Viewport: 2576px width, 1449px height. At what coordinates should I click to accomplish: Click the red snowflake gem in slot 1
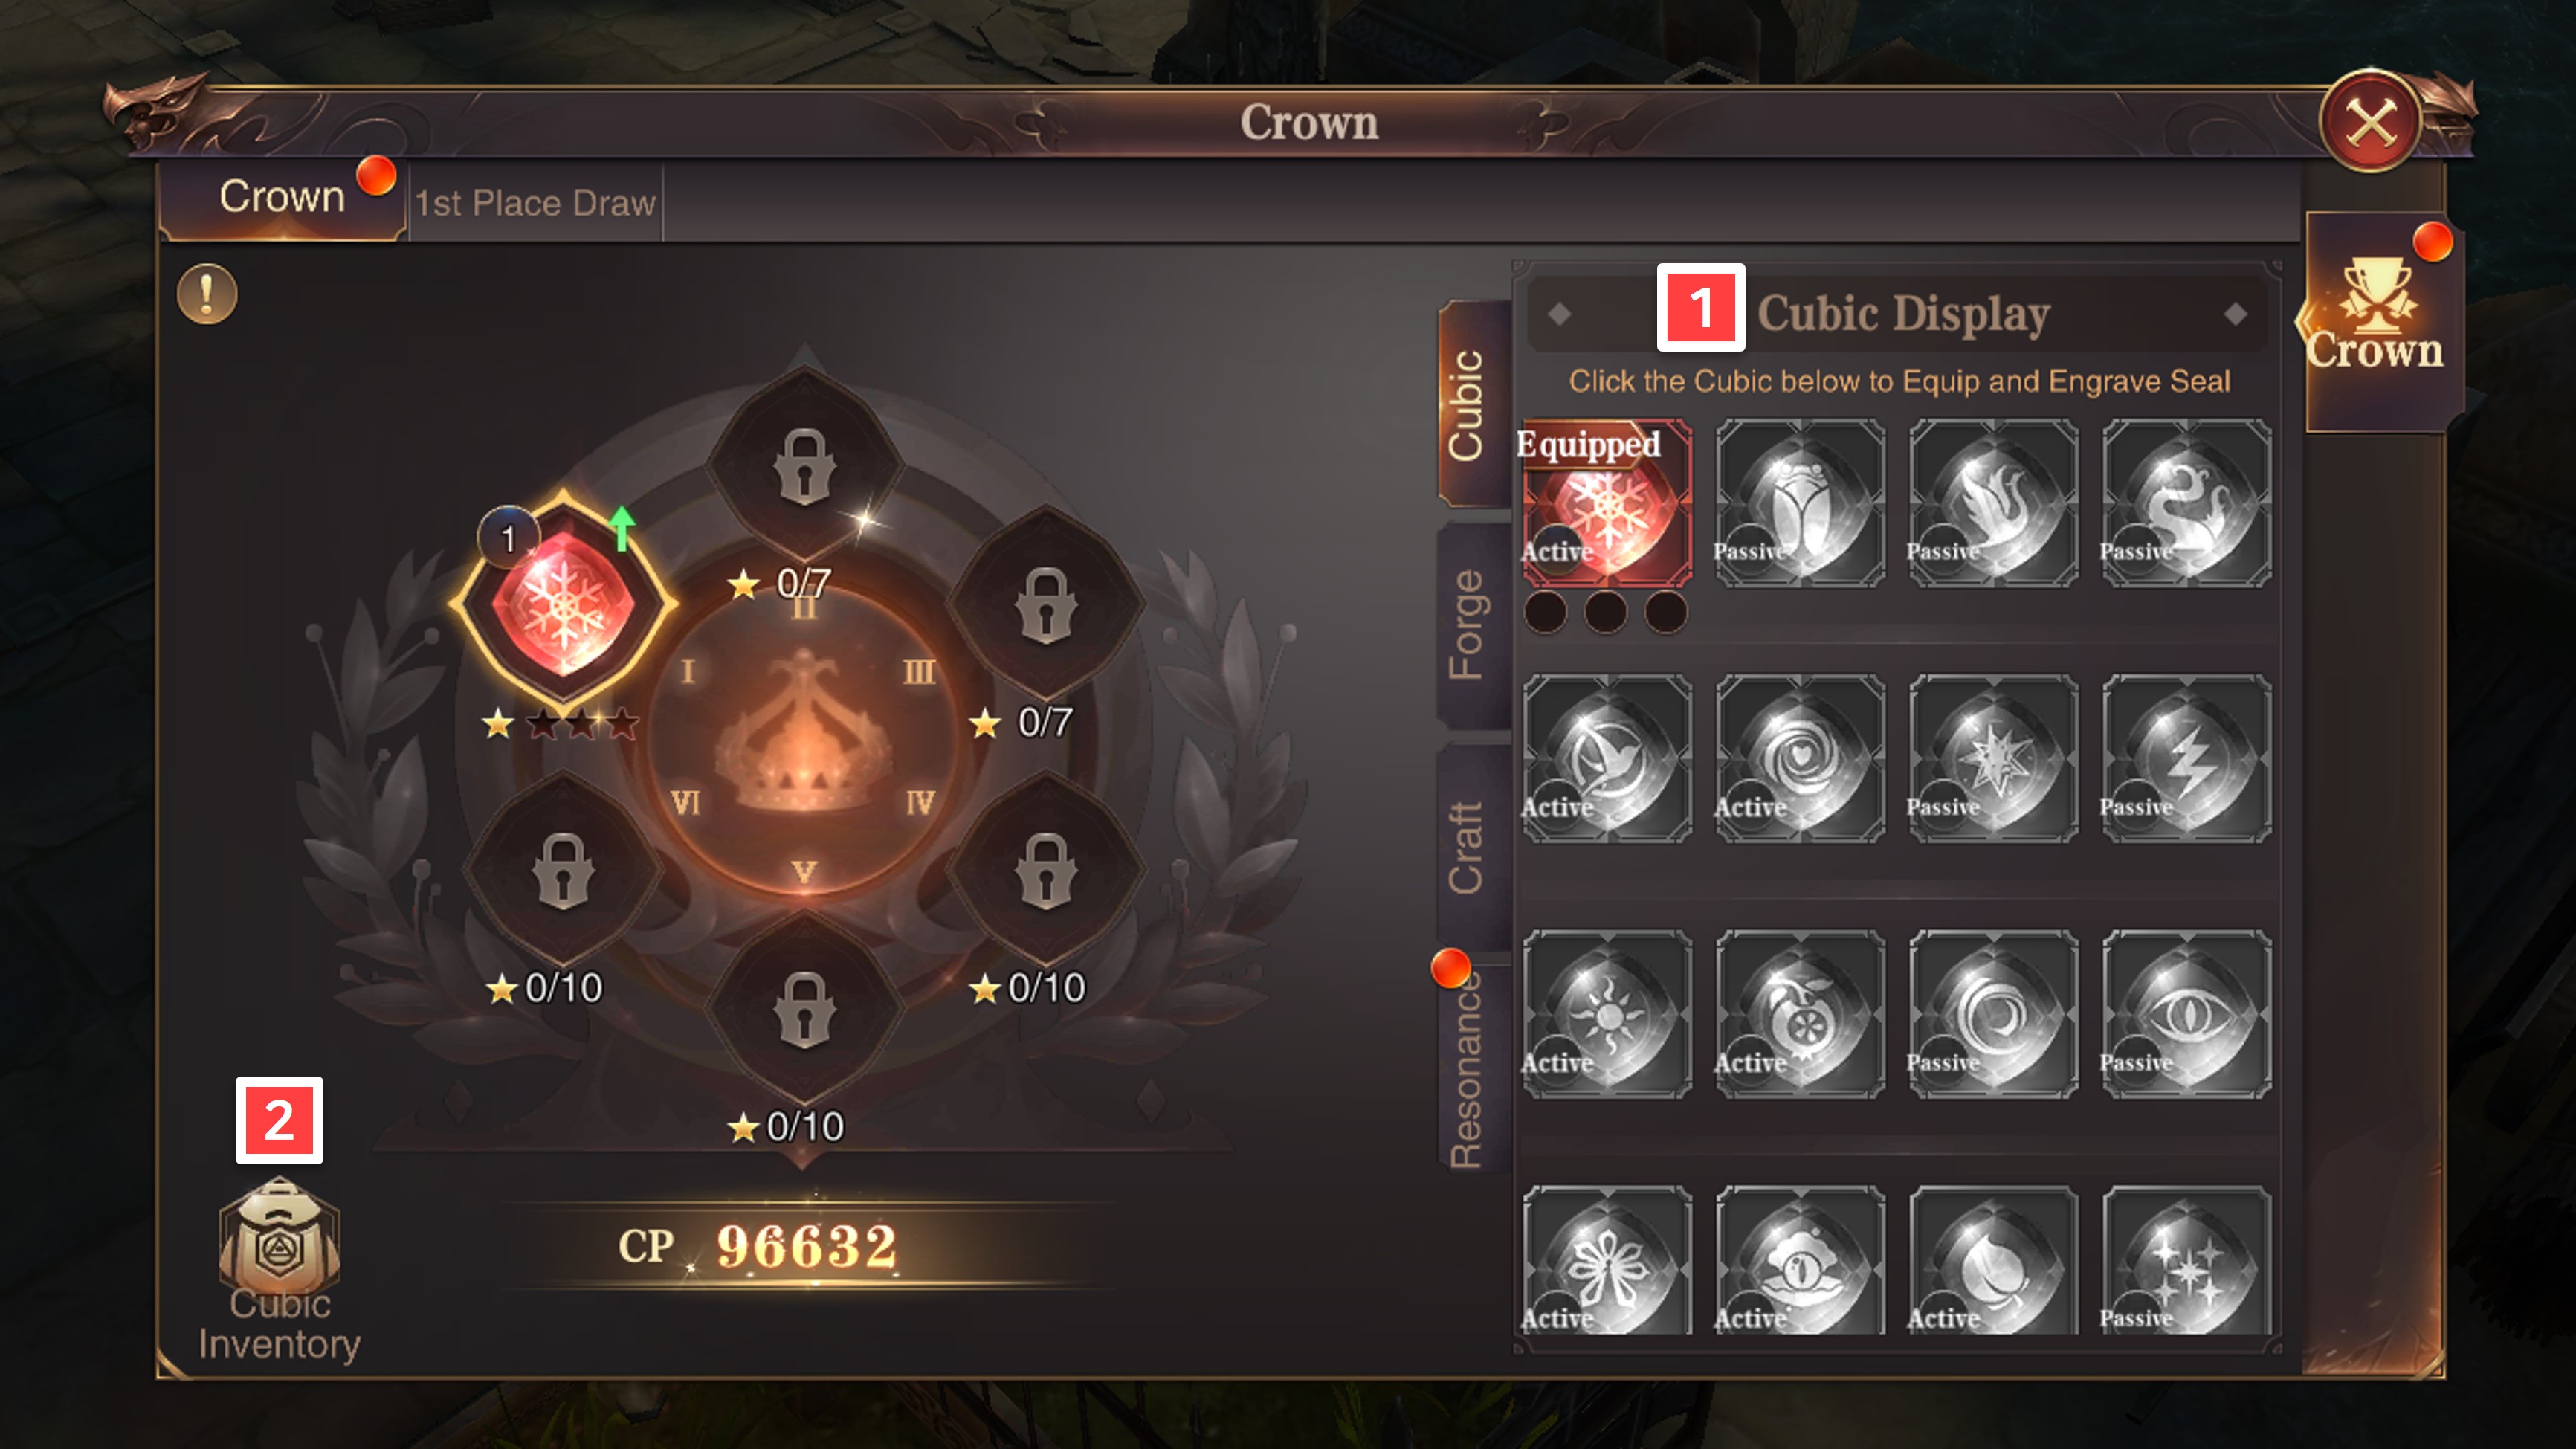point(564,603)
